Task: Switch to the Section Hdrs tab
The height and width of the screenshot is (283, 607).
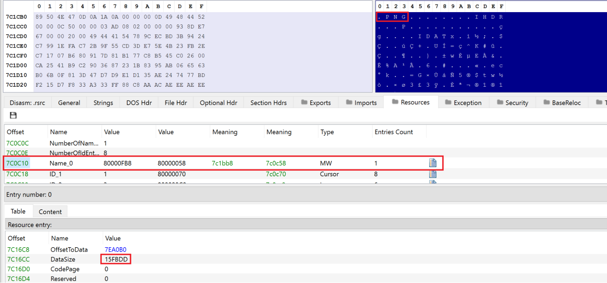Action: click(x=268, y=103)
